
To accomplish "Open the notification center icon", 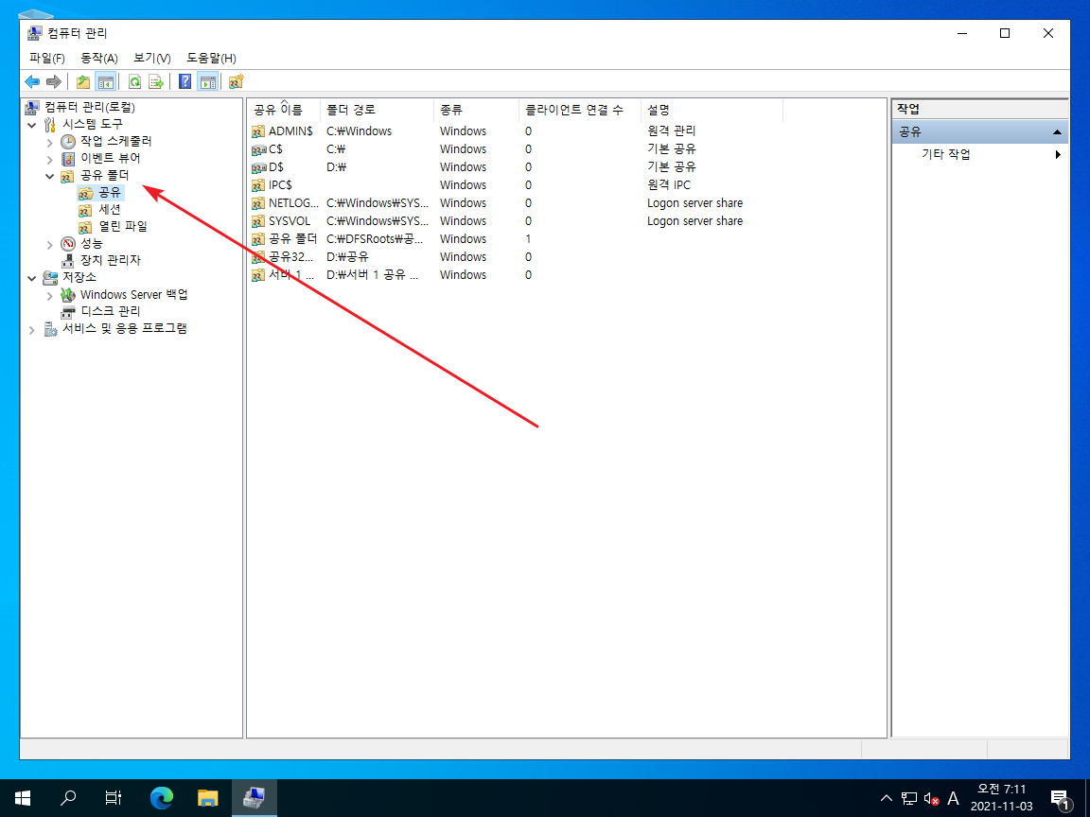I will coord(1060,798).
